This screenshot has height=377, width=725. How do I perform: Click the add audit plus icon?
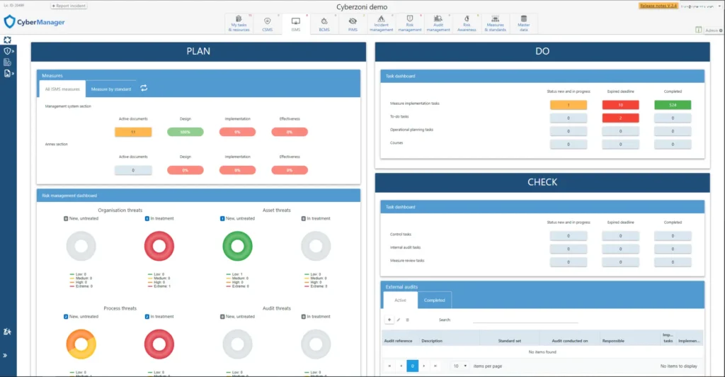(x=389, y=320)
